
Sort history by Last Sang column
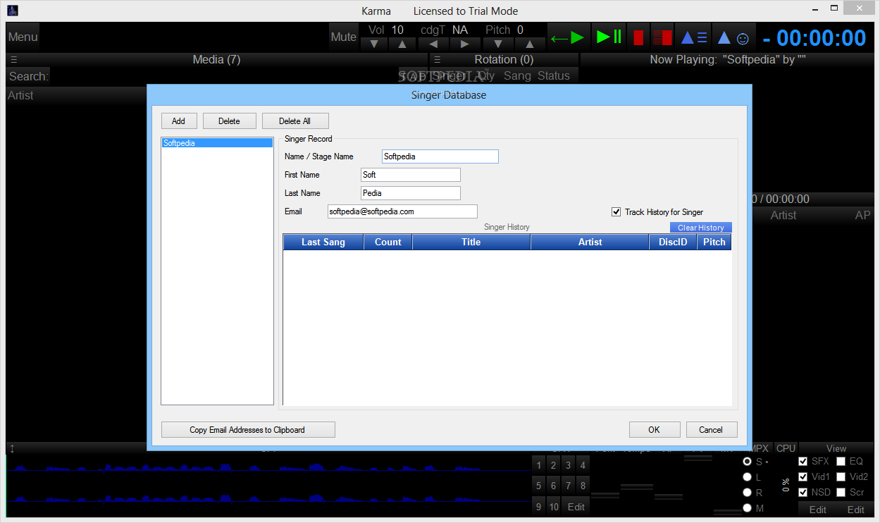[x=323, y=242]
